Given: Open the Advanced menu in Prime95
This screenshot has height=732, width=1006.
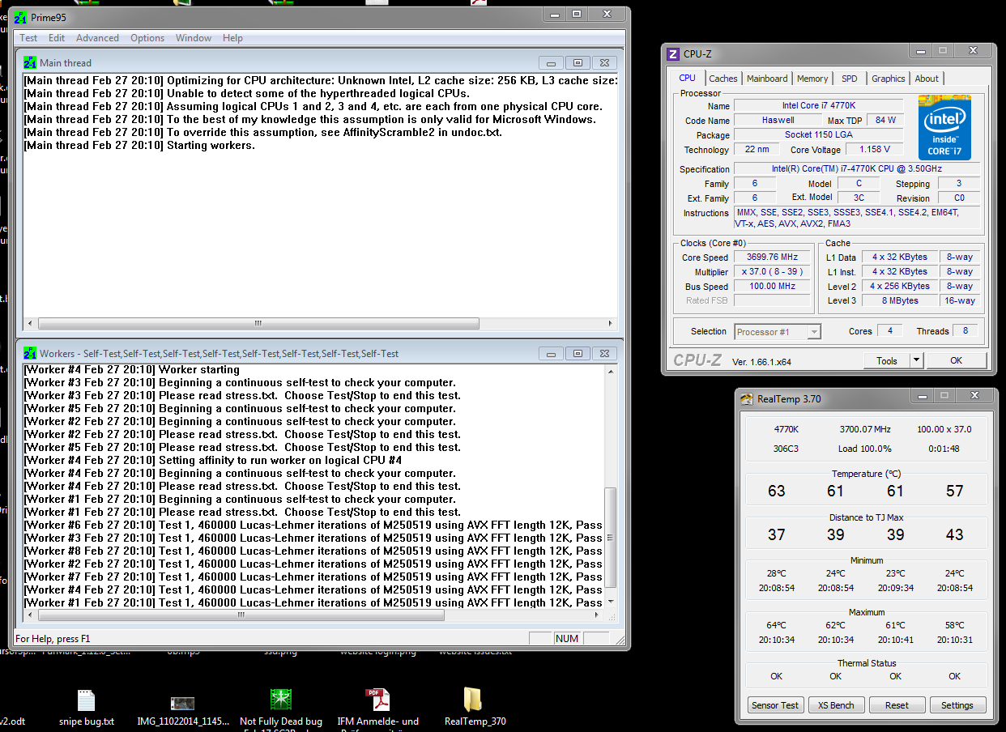Looking at the screenshot, I should tap(97, 38).
